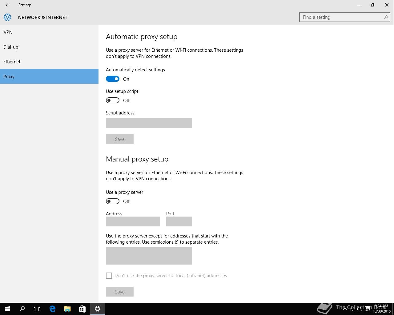Click the taskbar clock and date
The height and width of the screenshot is (315, 394).
point(382,309)
